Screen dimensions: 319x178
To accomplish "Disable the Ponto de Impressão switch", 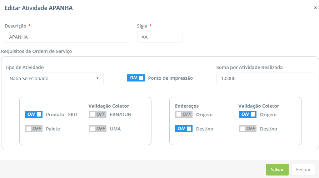I will [x=136, y=78].
